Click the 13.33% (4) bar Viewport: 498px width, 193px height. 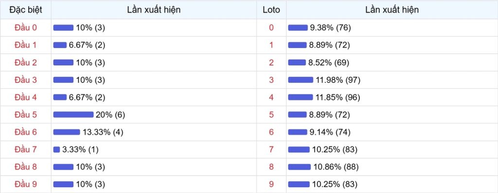click(67, 132)
